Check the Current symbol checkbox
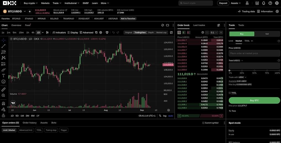Viewport: 281px width, 143px height. (203, 123)
